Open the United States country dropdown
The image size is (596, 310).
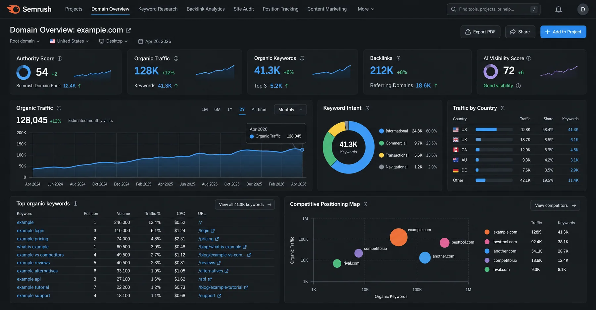(70, 41)
